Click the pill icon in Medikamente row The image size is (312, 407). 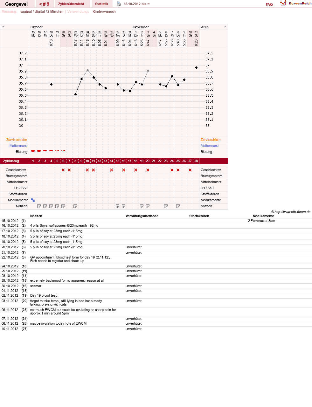click(x=33, y=200)
